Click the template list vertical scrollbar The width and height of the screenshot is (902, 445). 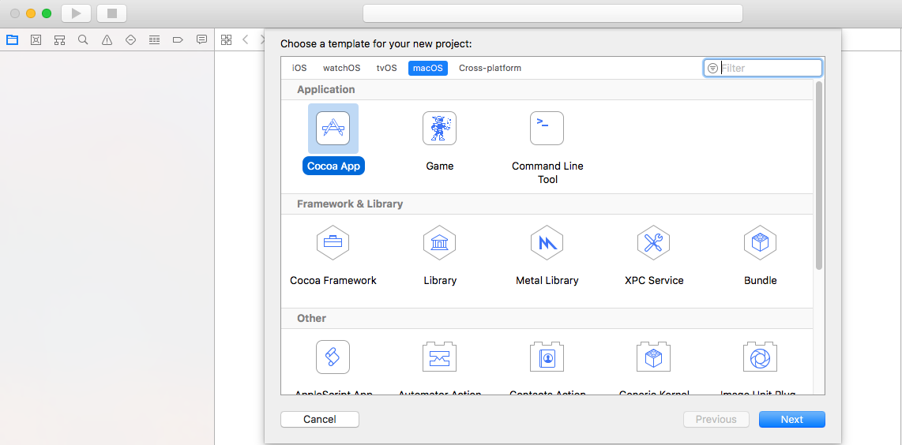818,175
